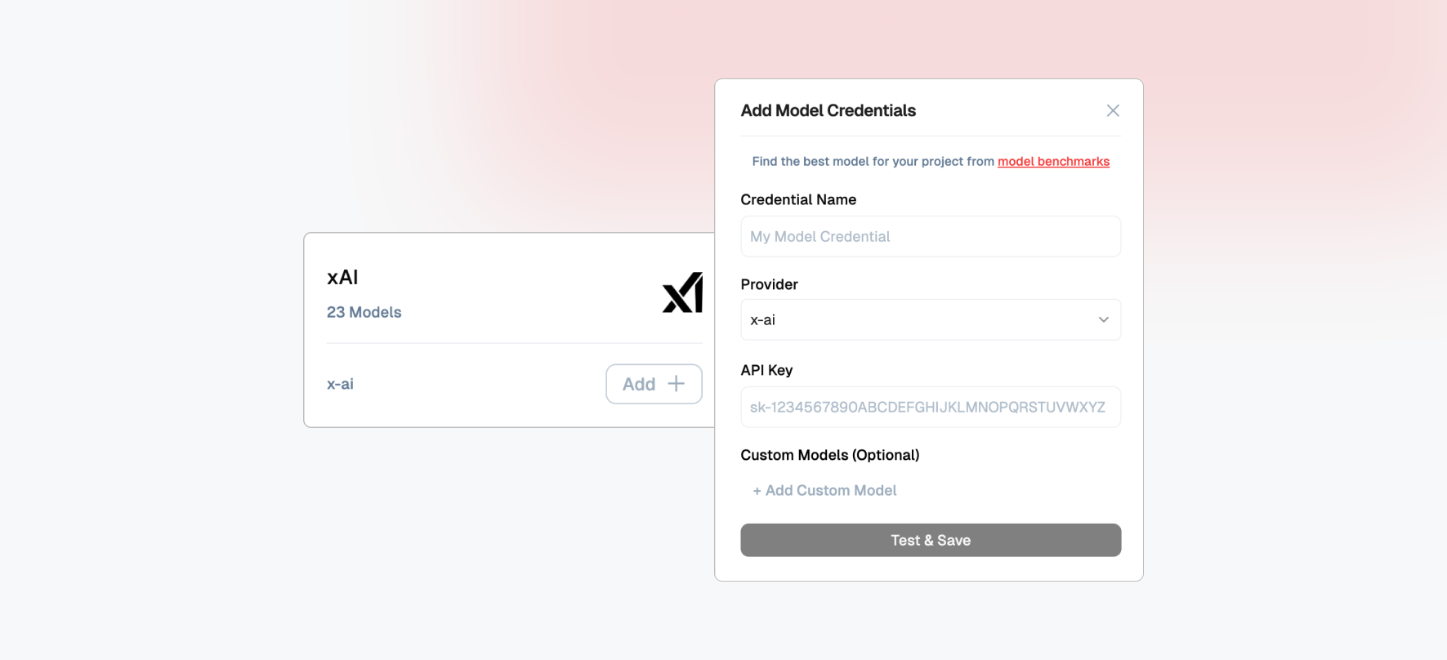Click the Provider field label
The height and width of the screenshot is (660, 1447).
pyautogui.click(x=769, y=284)
